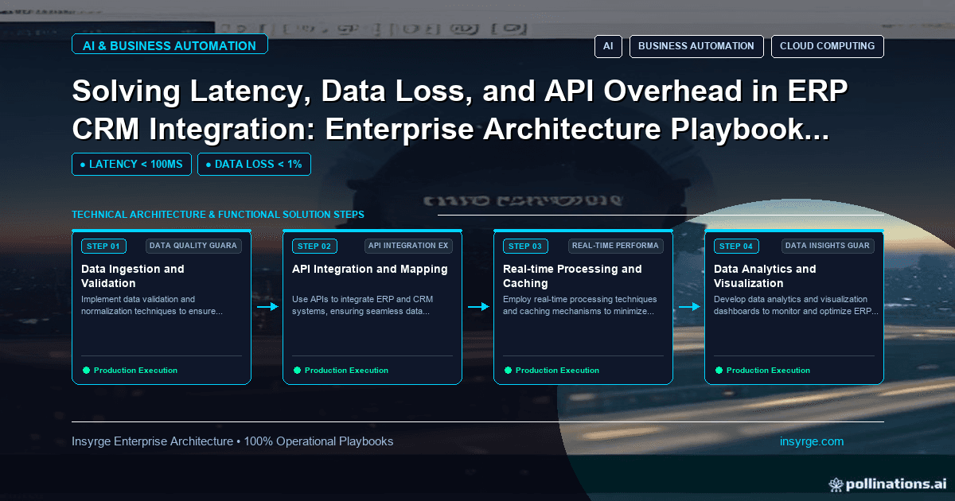Click the green status dot in the Step 01 card
This screenshot has height=501, width=955.
86,370
